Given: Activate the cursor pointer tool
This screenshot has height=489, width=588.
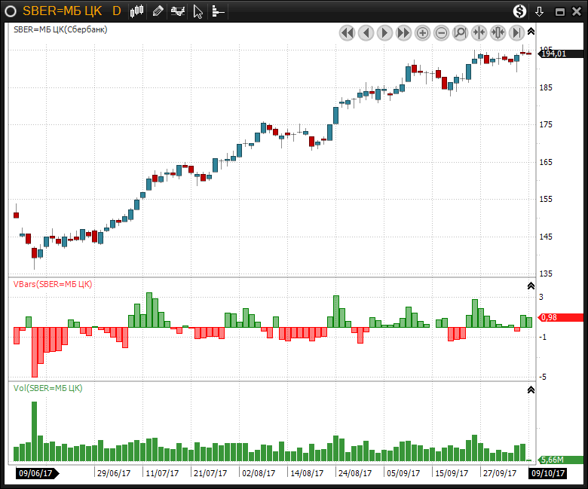Looking at the screenshot, I should [x=198, y=11].
